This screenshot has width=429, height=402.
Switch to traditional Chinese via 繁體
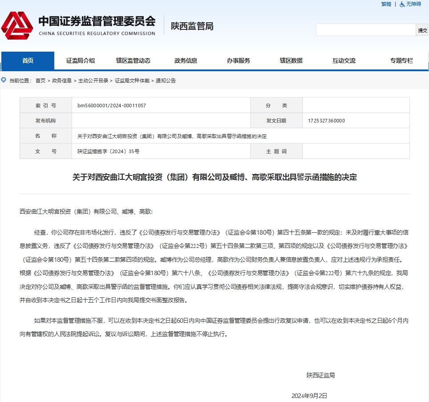pos(386,4)
